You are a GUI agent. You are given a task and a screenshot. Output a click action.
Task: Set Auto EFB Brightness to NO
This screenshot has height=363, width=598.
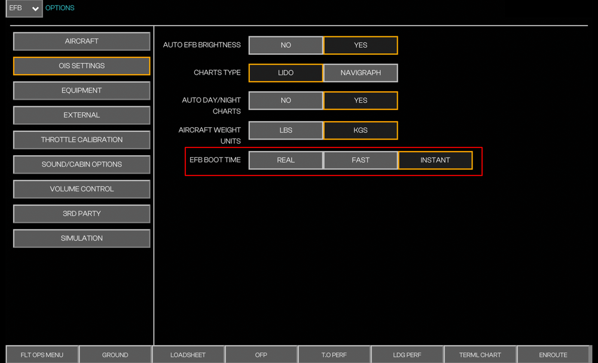(x=286, y=45)
